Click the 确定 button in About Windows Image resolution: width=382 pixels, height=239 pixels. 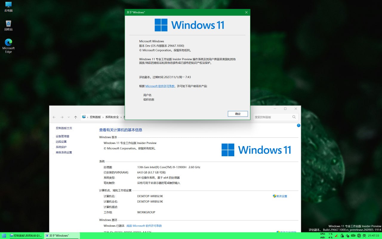click(x=238, y=114)
